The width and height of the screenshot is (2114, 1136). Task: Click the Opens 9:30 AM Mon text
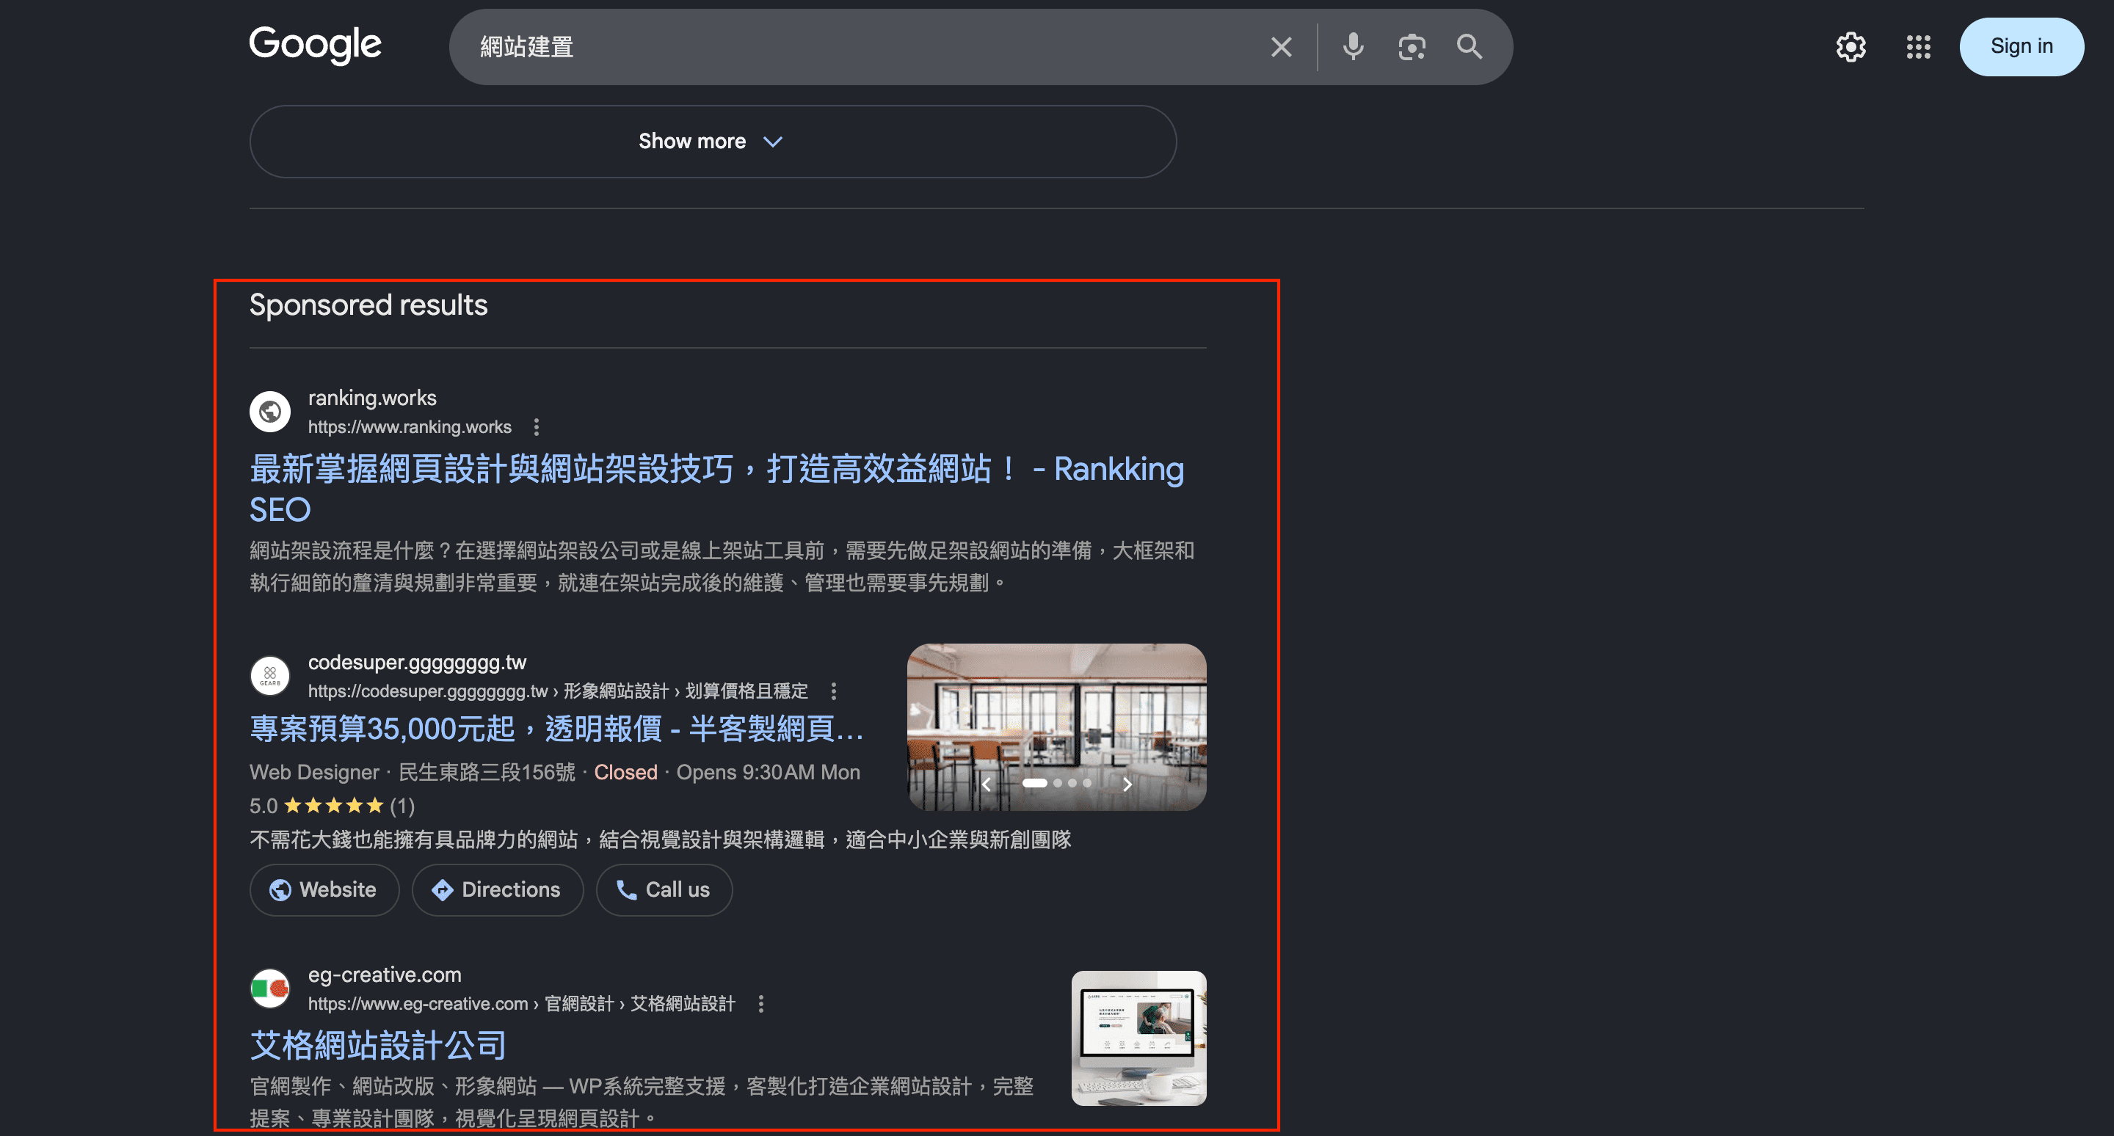(768, 772)
